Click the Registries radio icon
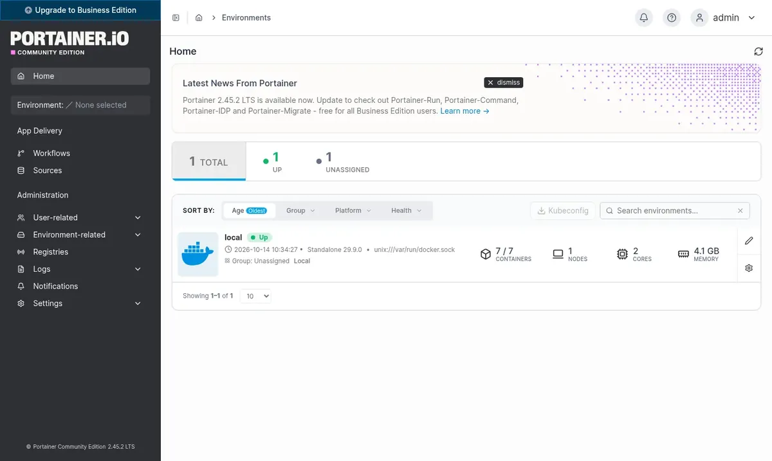This screenshot has height=461, width=772. coord(21,252)
